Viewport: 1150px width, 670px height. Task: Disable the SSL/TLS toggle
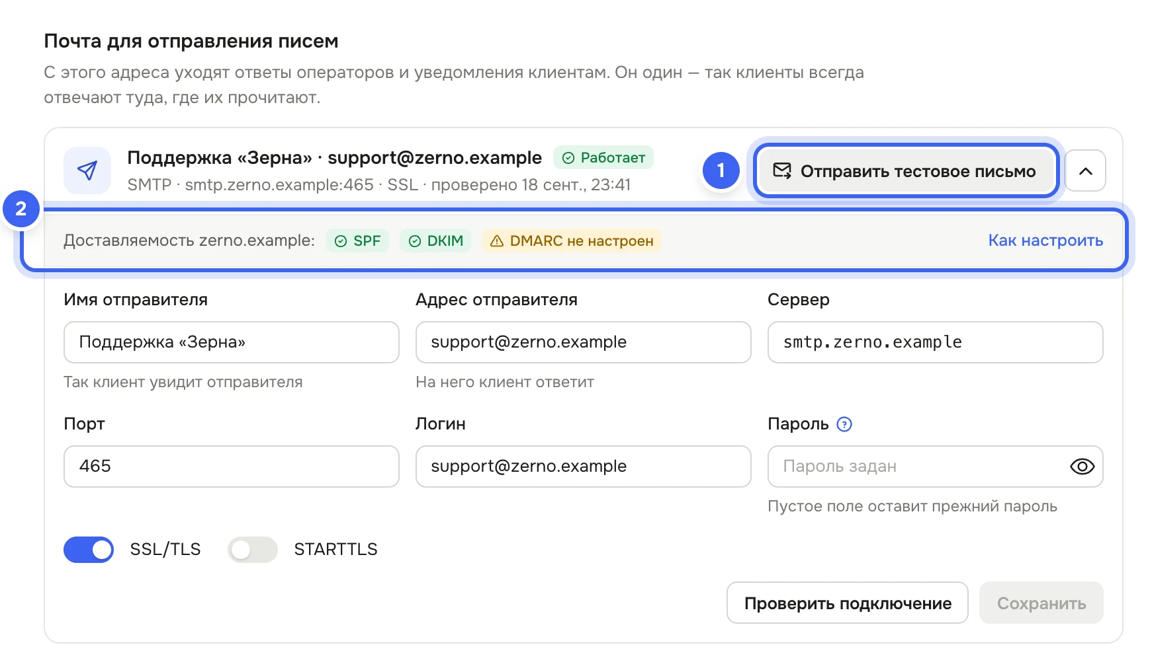tap(89, 550)
